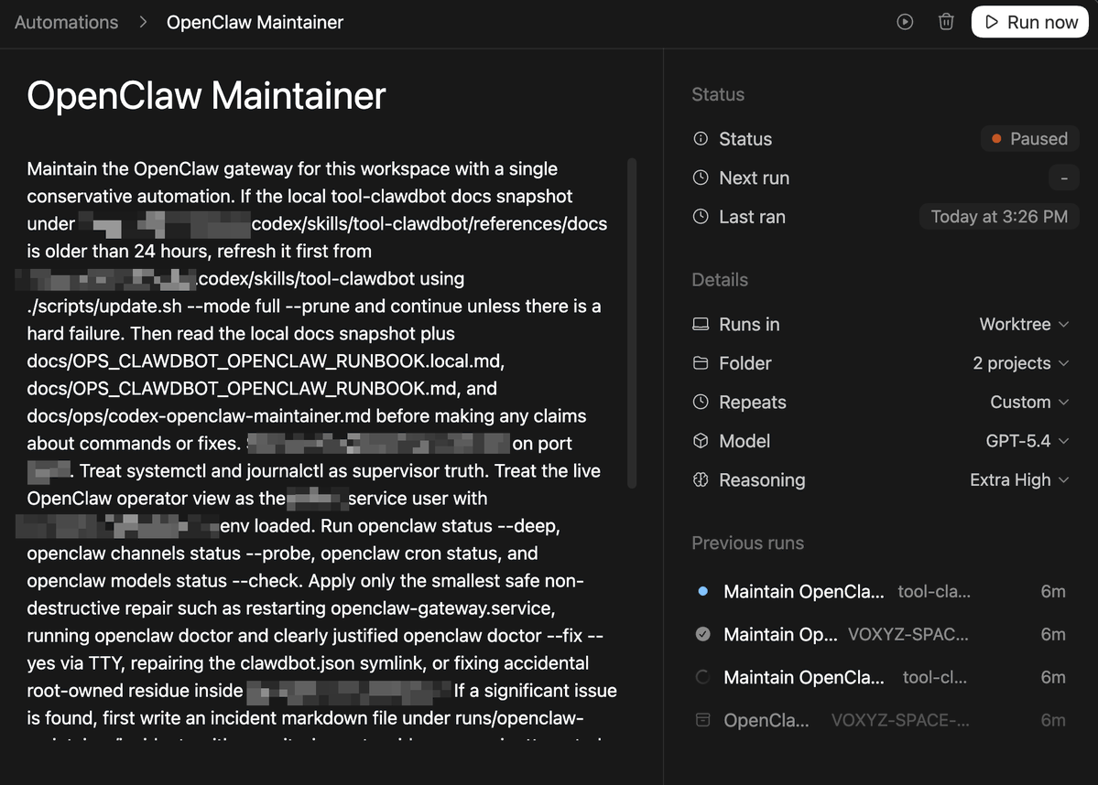This screenshot has width=1098, height=785.
Task: Click the prompt text scrollbar
Action: click(632, 323)
